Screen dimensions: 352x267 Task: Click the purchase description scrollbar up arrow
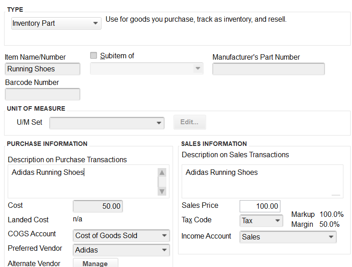point(162,172)
